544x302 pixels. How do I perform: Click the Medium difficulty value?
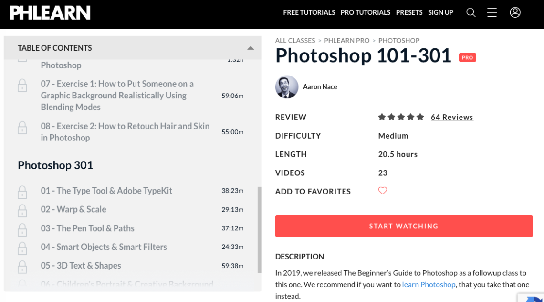click(x=393, y=136)
